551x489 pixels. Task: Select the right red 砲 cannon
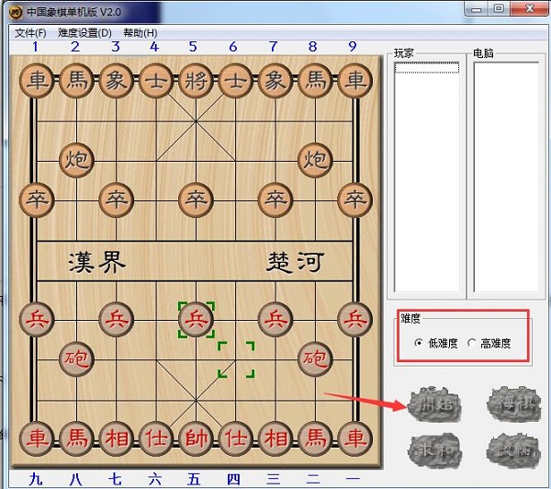(314, 358)
